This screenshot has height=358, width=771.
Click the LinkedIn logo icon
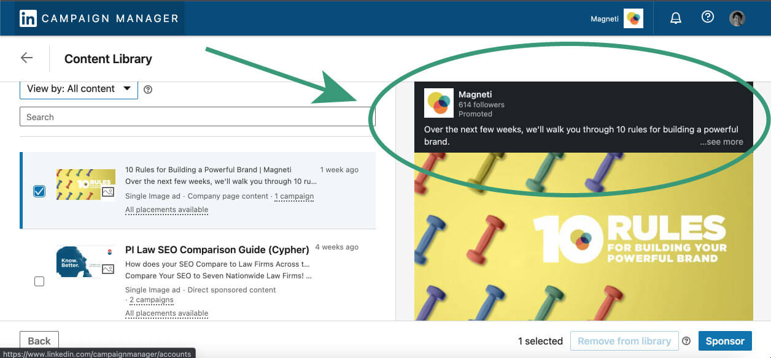pos(28,18)
